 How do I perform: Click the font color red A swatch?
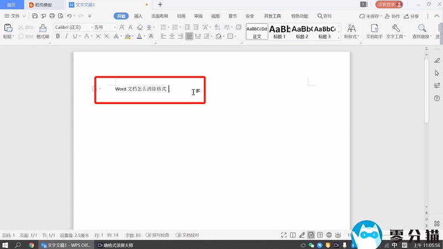click(x=140, y=37)
